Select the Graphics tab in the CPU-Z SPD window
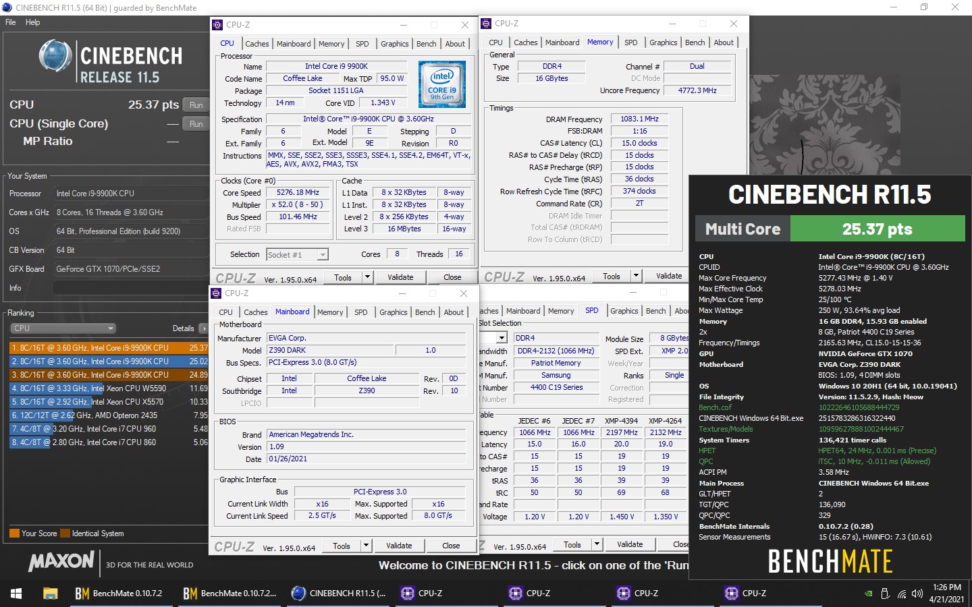 (x=624, y=311)
